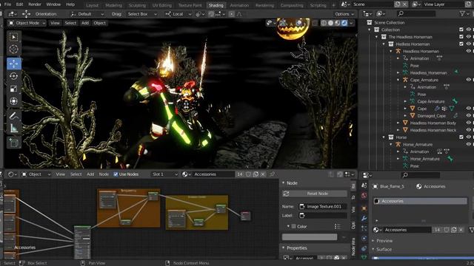Click the node Label input field
This screenshot has width=474, height=266.
(323, 215)
